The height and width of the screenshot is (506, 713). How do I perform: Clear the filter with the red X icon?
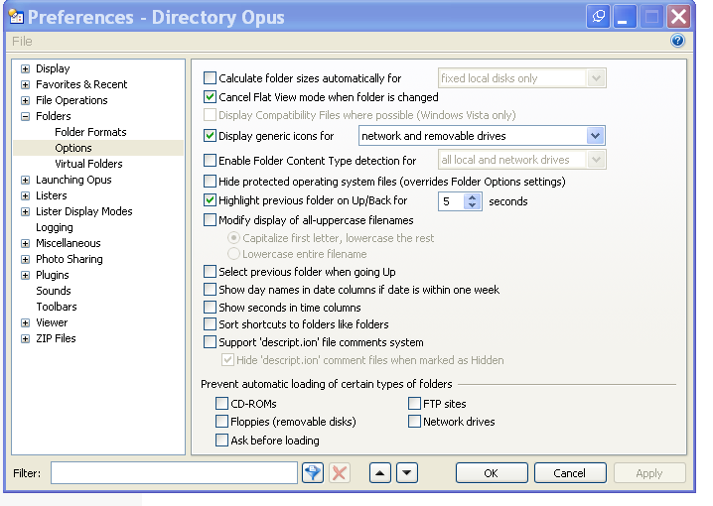click(x=340, y=473)
